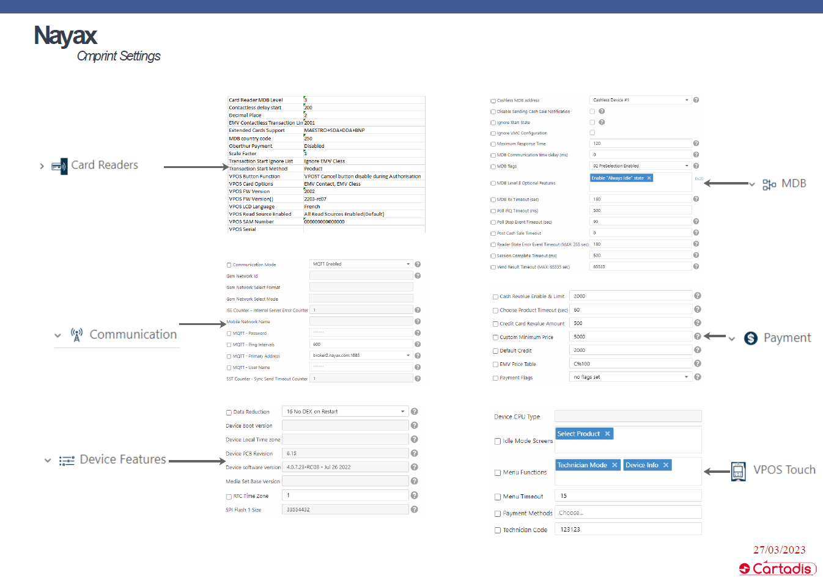Open help icon for Communication Mode

(418, 265)
